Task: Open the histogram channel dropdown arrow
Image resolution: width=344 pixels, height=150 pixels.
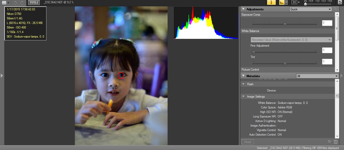Action: tap(286, 3)
